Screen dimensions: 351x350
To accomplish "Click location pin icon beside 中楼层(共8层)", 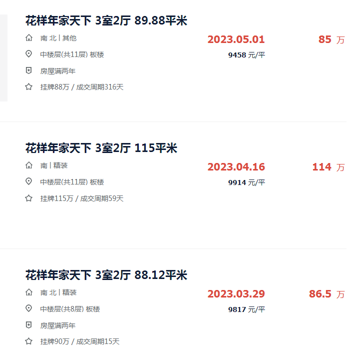I will (x=28, y=308).
